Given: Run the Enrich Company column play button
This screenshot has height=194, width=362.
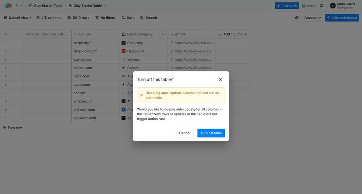Looking at the screenshot, I should [163, 34].
